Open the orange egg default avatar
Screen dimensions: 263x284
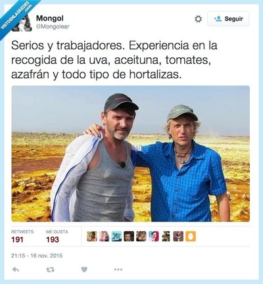pos(191,237)
